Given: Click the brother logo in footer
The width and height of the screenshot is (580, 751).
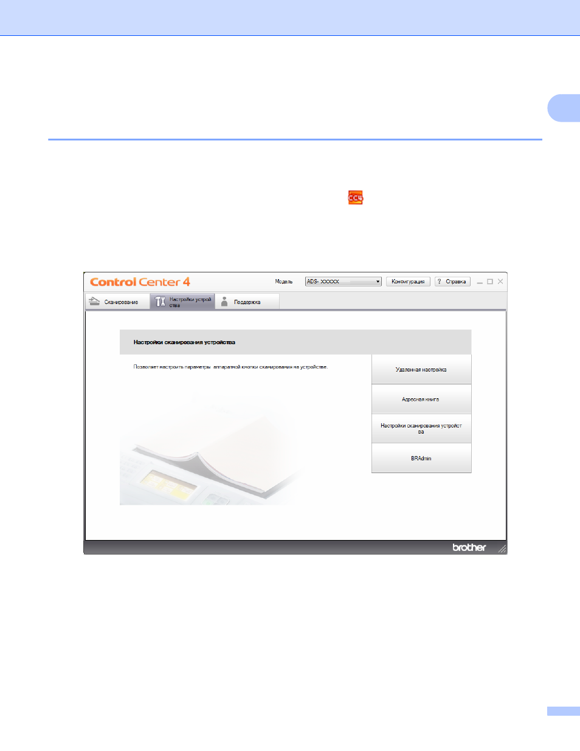Looking at the screenshot, I should [469, 547].
